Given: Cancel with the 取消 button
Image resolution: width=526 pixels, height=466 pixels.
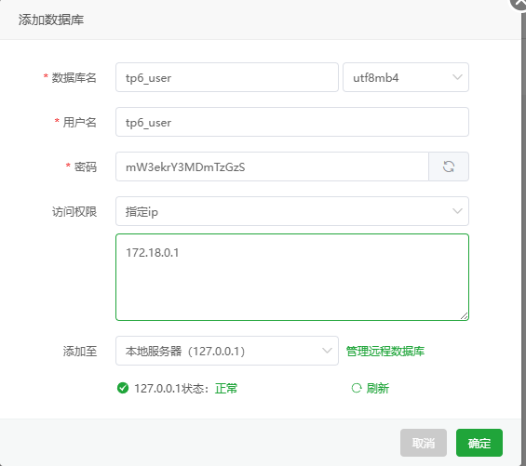Looking at the screenshot, I should pos(424,443).
